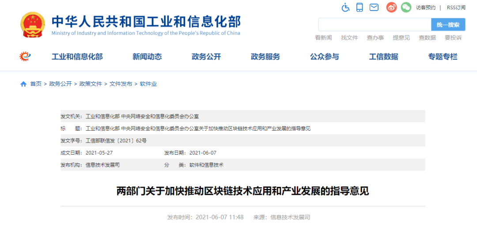Click the 统一搜索 button

click(448, 25)
